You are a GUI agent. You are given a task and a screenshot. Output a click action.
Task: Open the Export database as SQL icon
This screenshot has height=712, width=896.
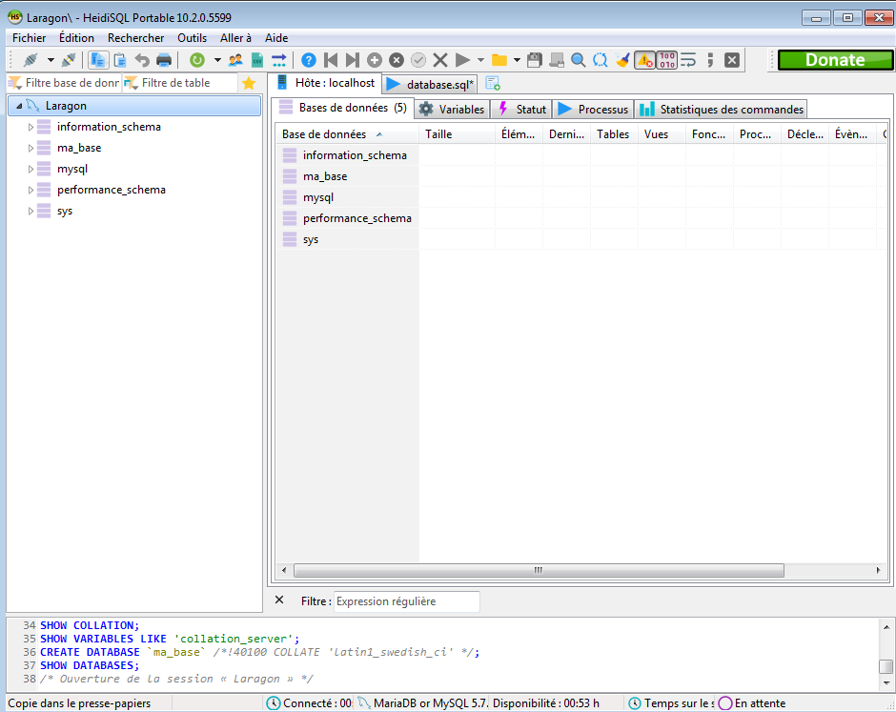pyautogui.click(x=279, y=60)
